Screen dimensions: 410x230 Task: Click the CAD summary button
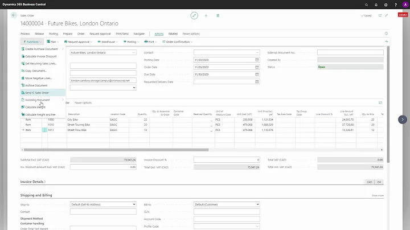click(369, 182)
